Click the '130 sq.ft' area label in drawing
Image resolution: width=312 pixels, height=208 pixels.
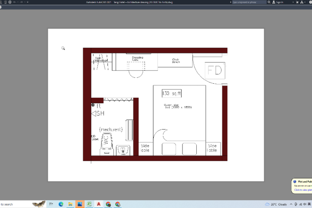(172, 93)
